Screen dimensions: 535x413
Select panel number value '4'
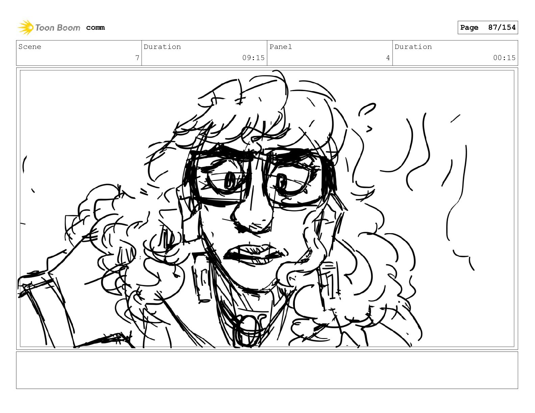[x=388, y=58]
